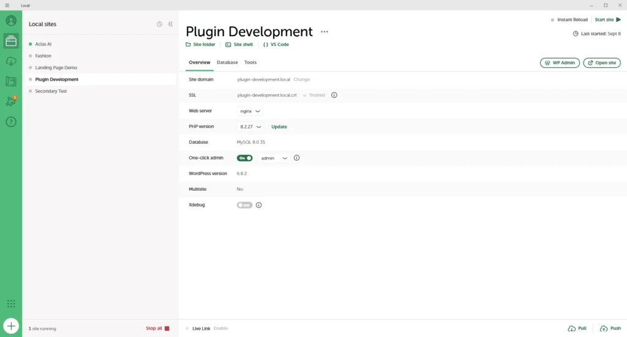627x337 pixels.
Task: Click the WP Admin button
Action: click(x=560, y=62)
